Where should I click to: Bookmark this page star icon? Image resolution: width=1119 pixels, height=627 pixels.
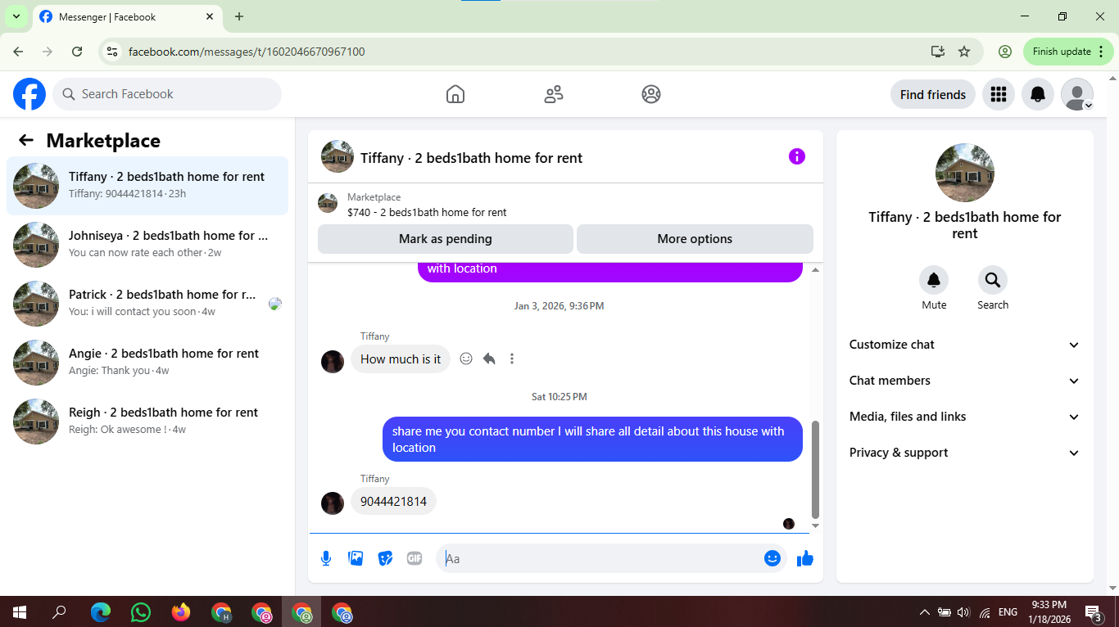(964, 52)
